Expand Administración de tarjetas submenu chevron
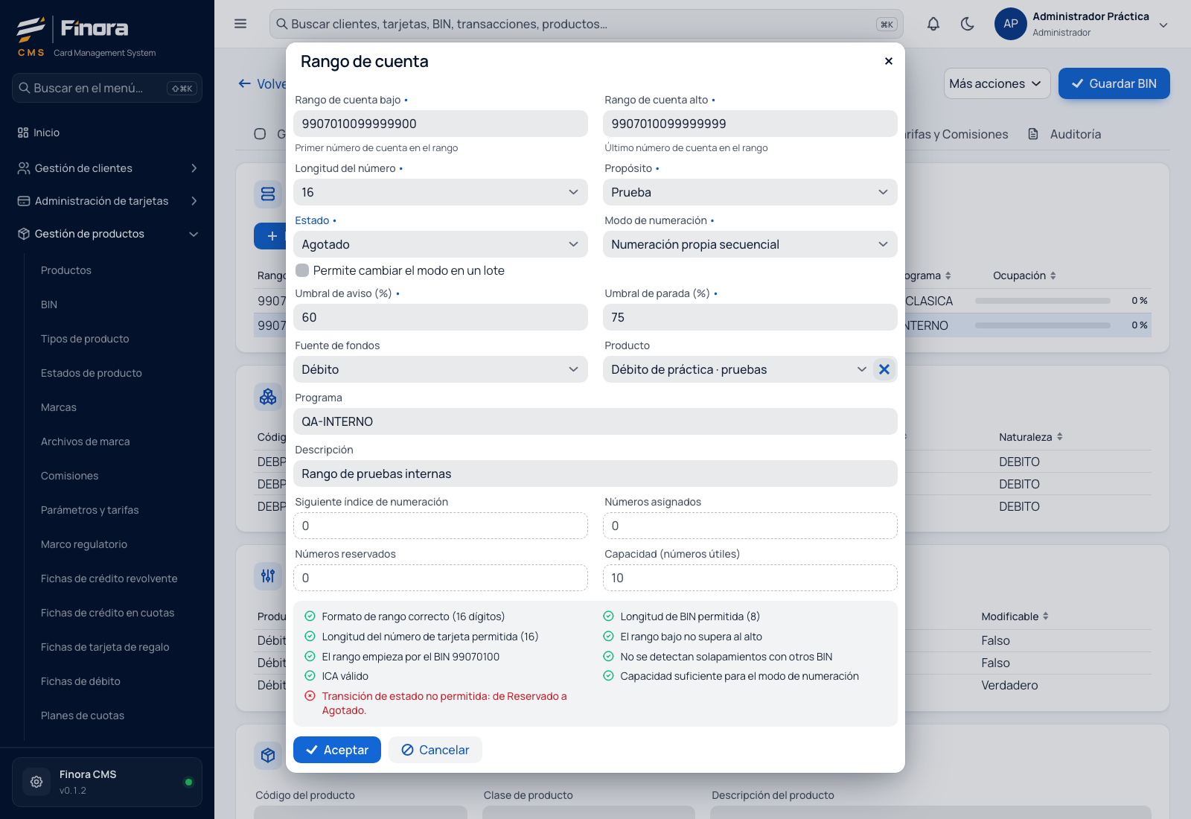The image size is (1191, 819). (194, 201)
